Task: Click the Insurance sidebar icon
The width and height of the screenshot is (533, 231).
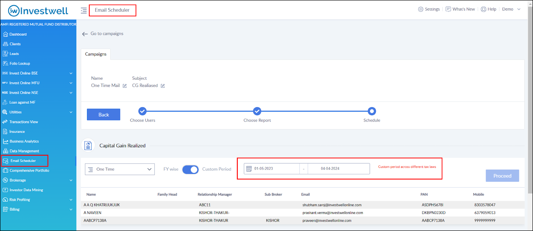Action: coord(5,132)
